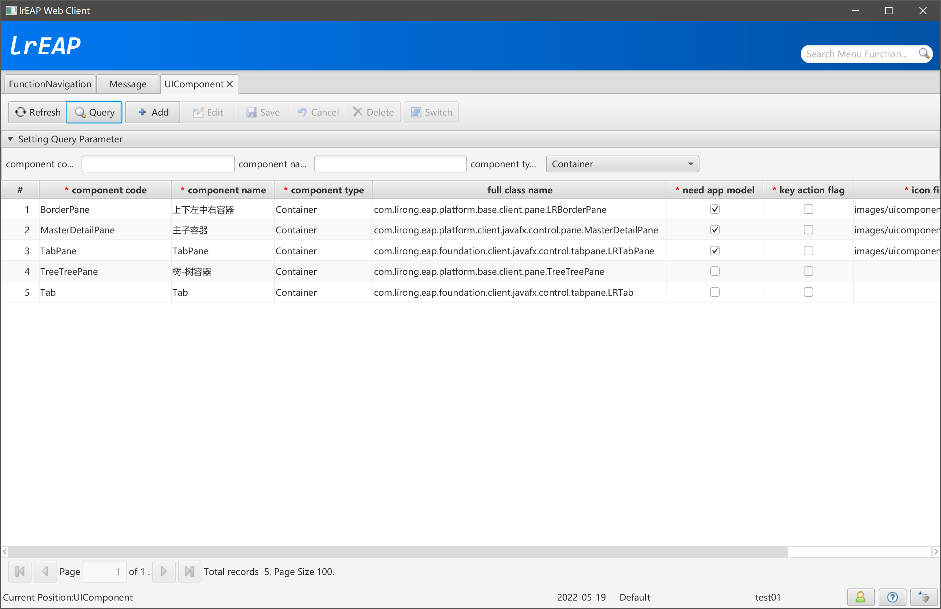
Task: Click the page number input field
Action: click(104, 572)
